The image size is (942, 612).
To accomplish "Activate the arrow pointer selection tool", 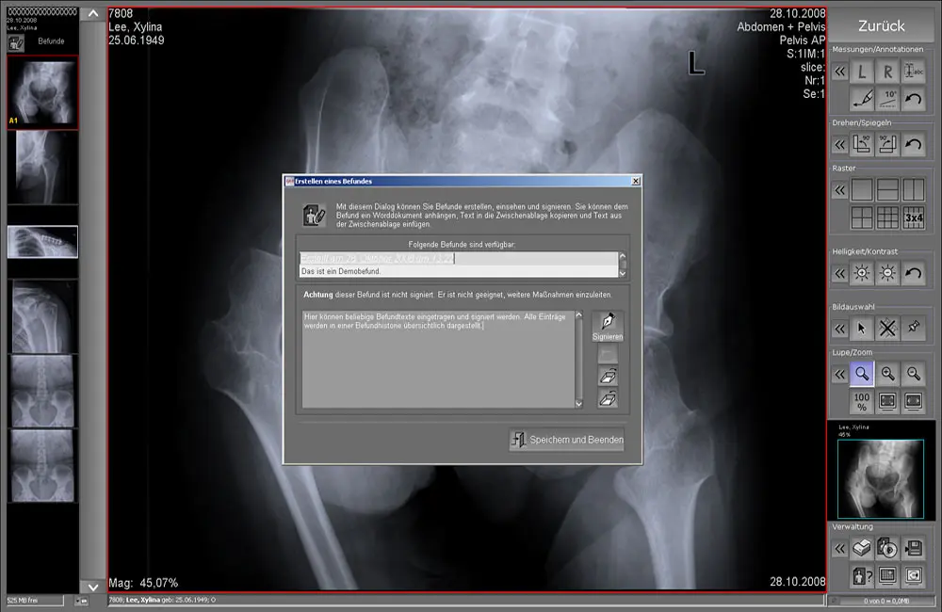I will [x=862, y=329].
